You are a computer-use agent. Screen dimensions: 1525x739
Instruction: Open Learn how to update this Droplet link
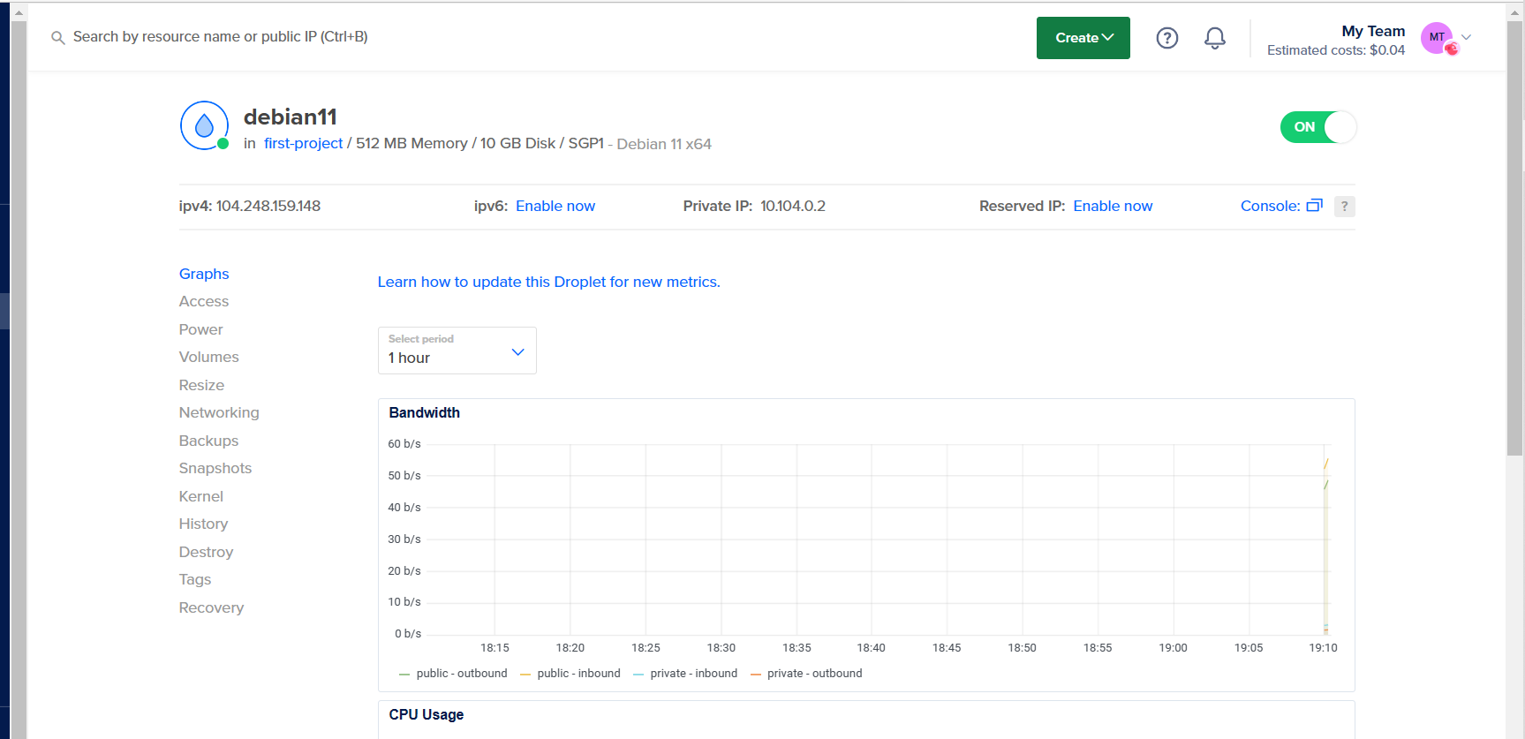(549, 282)
